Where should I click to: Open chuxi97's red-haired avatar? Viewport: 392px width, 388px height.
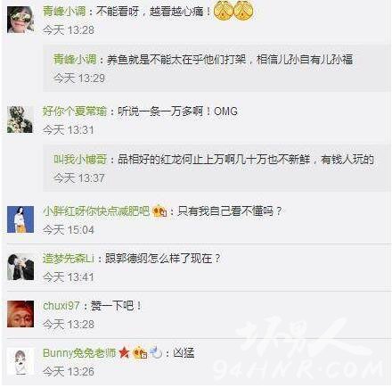click(x=20, y=314)
